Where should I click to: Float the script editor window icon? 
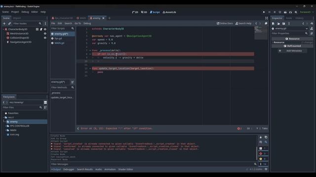266,23
